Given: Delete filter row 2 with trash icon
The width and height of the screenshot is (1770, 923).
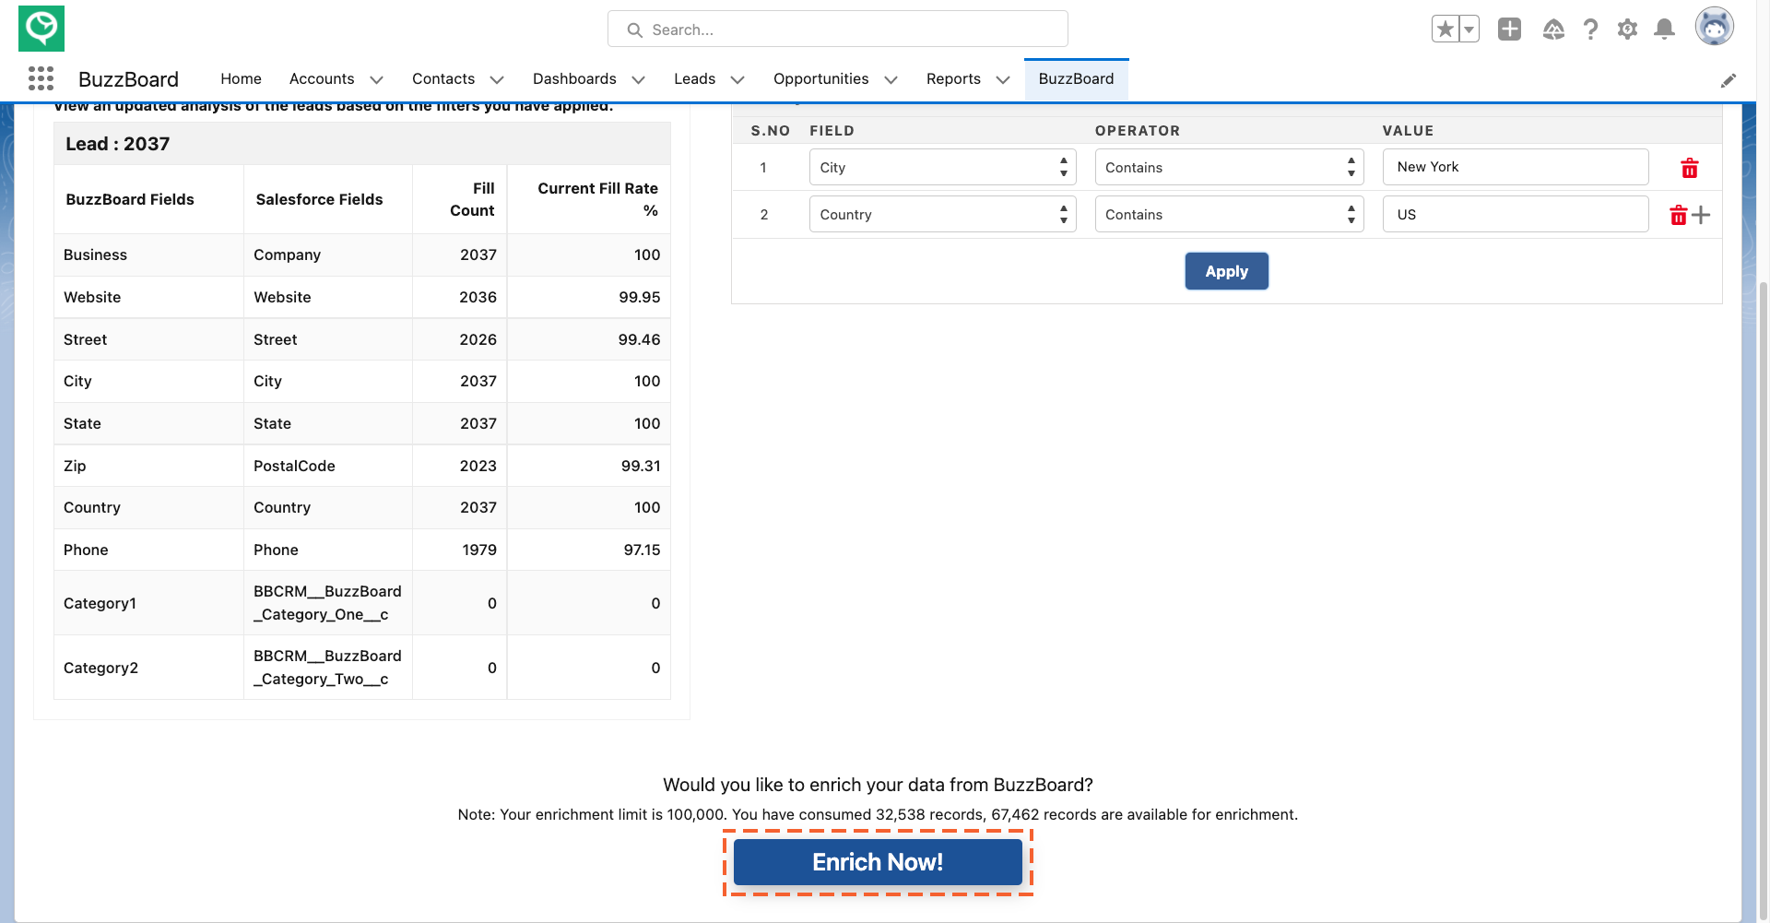Looking at the screenshot, I should [x=1678, y=215].
